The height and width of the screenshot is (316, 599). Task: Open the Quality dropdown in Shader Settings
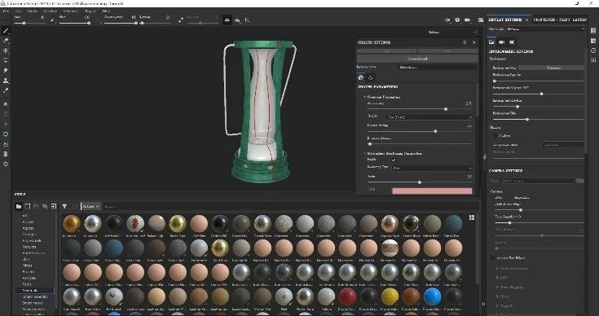pos(429,117)
